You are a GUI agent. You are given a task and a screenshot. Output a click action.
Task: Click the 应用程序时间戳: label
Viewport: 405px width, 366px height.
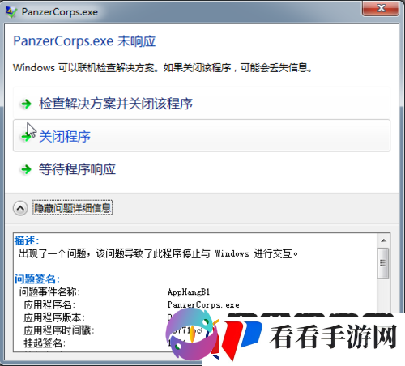[59, 330]
